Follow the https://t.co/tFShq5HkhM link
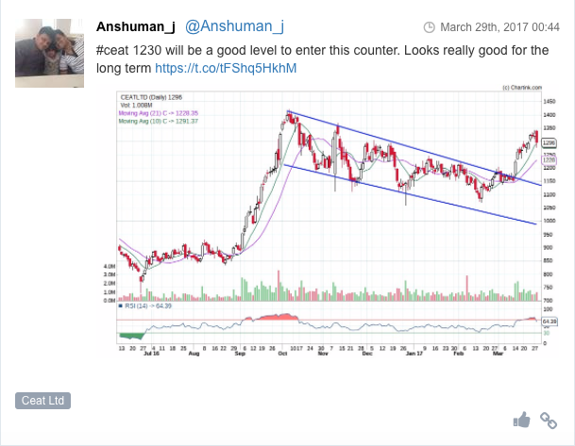The width and height of the screenshot is (575, 446). (226, 68)
